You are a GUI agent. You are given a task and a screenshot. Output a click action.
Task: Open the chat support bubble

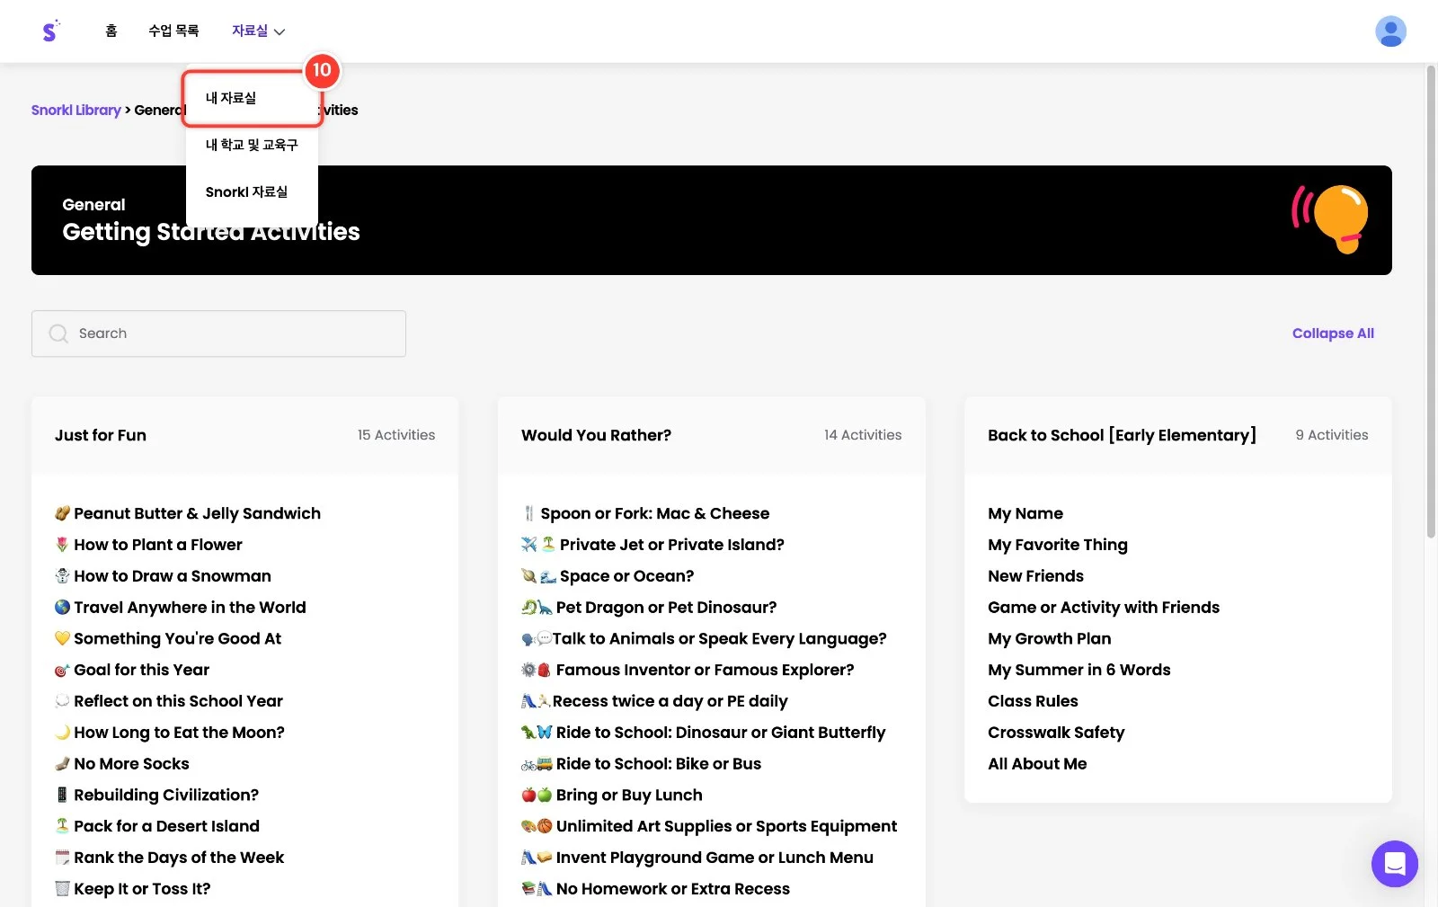coord(1394,864)
